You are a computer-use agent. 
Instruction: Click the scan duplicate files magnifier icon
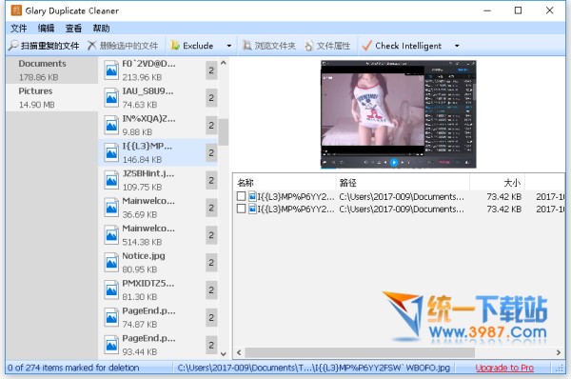(13, 46)
